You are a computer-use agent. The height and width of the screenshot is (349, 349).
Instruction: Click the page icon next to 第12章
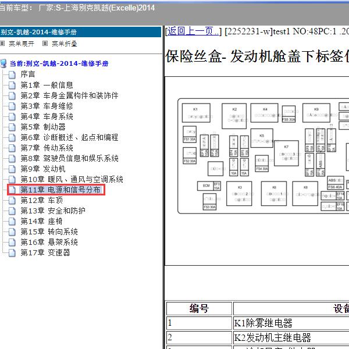(12, 200)
